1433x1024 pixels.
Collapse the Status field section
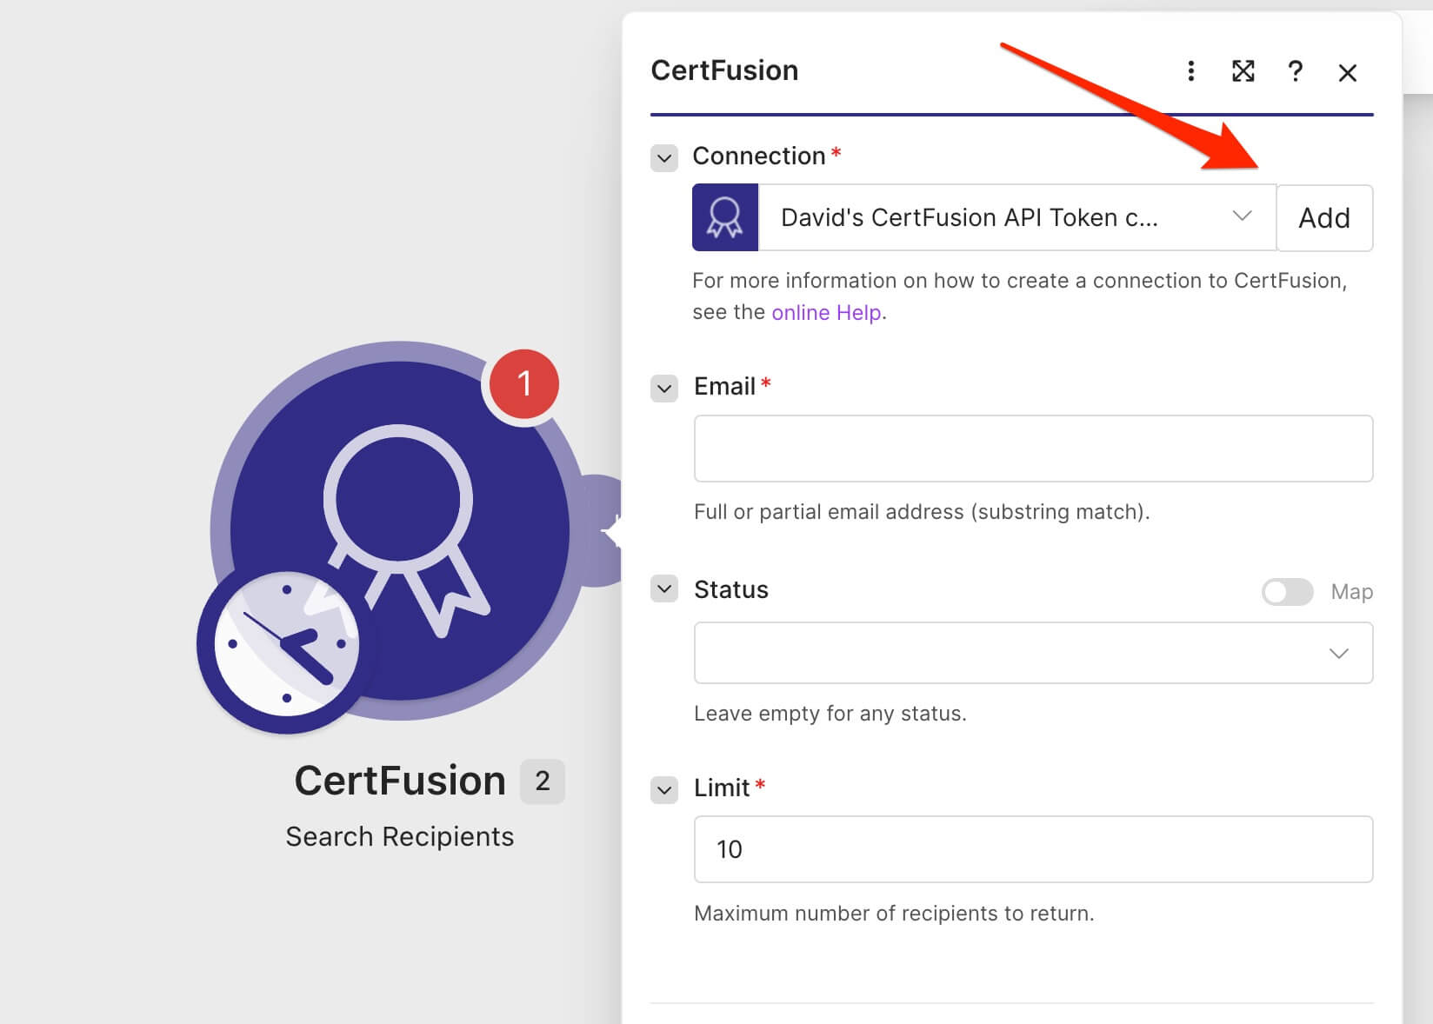tap(664, 588)
